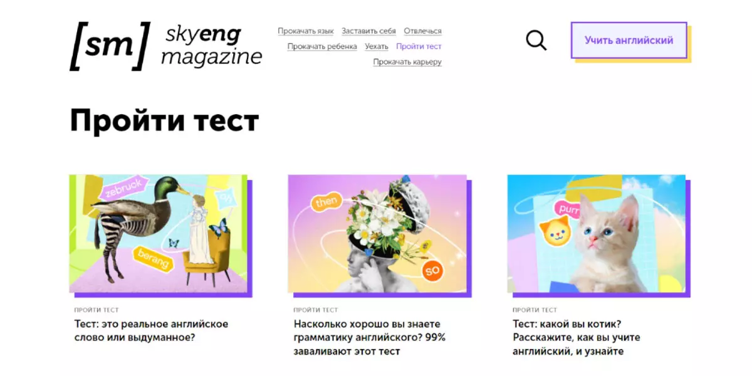Go to Прокачать ребенка section
This screenshot has width=752, height=376.
point(322,46)
